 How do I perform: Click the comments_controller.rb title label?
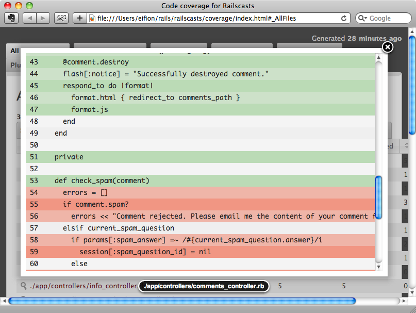click(204, 286)
